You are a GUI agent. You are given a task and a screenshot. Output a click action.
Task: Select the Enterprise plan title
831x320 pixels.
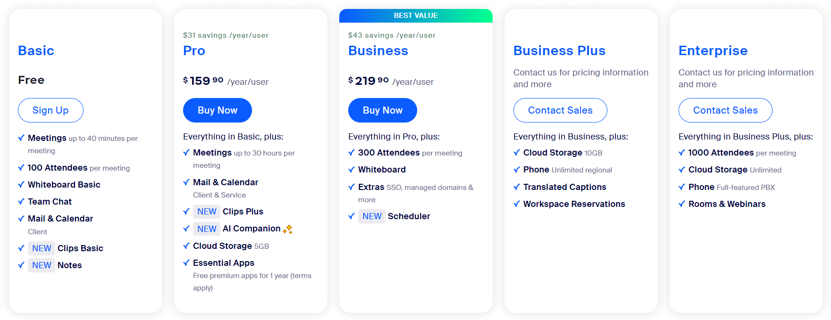[x=713, y=50]
